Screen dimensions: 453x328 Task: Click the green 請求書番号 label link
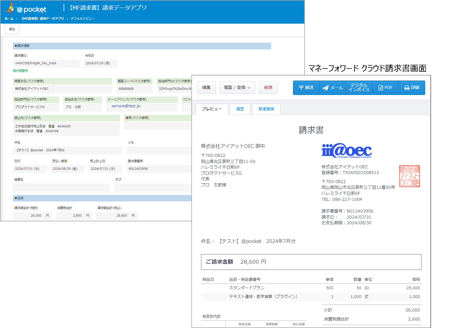click(x=20, y=71)
